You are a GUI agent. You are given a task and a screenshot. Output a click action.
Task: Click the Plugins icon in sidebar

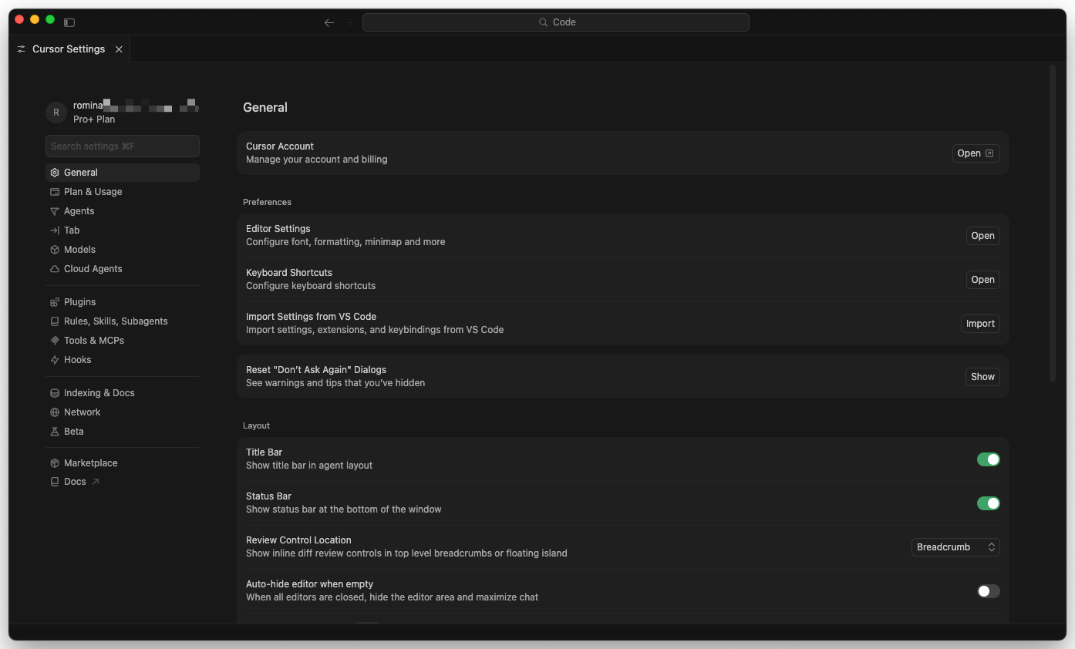55,302
